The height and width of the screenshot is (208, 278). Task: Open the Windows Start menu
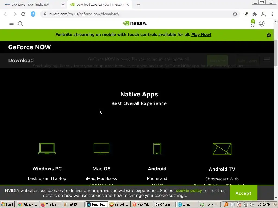[x=7, y=204]
